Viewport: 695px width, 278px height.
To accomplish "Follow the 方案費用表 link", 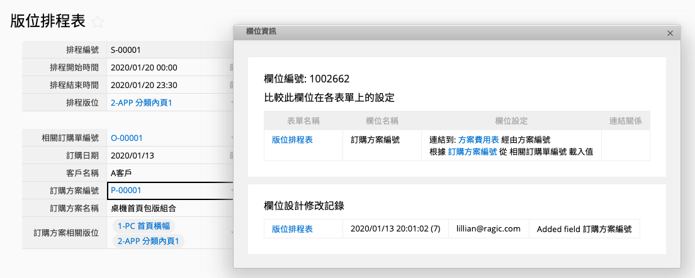I will tap(478, 140).
